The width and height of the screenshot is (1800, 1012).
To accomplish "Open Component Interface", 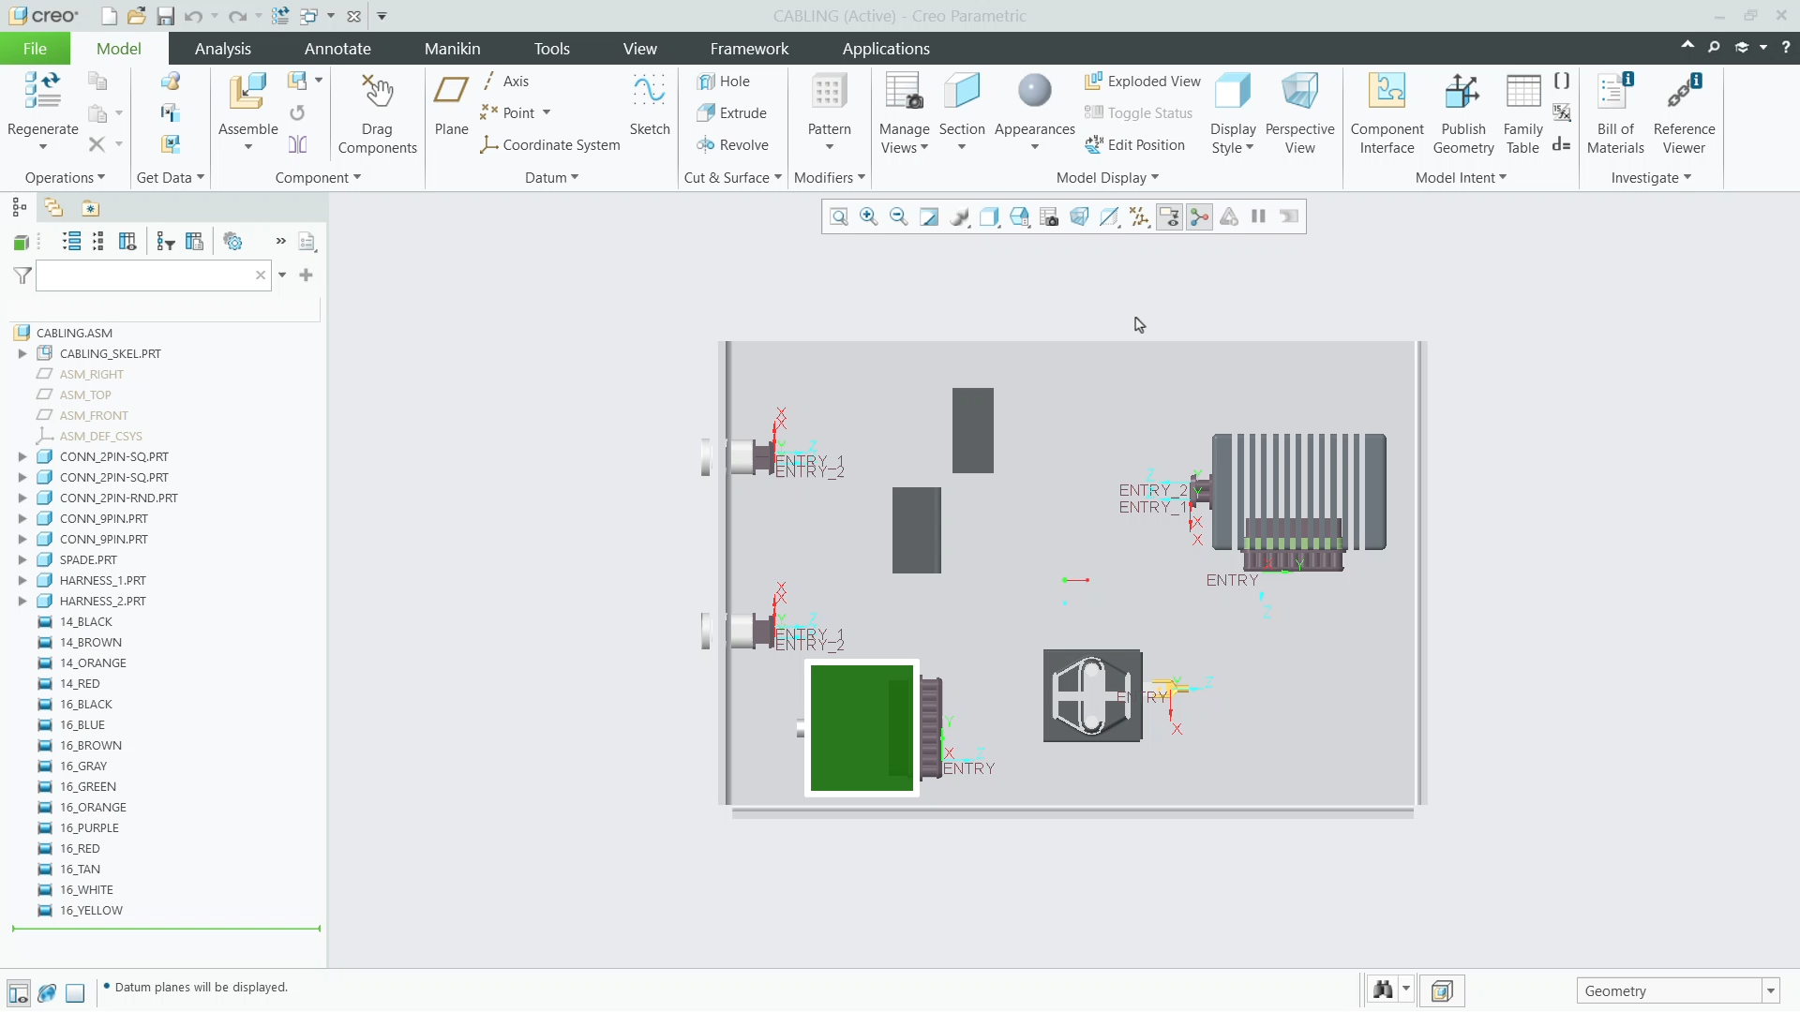I will tap(1387, 112).
